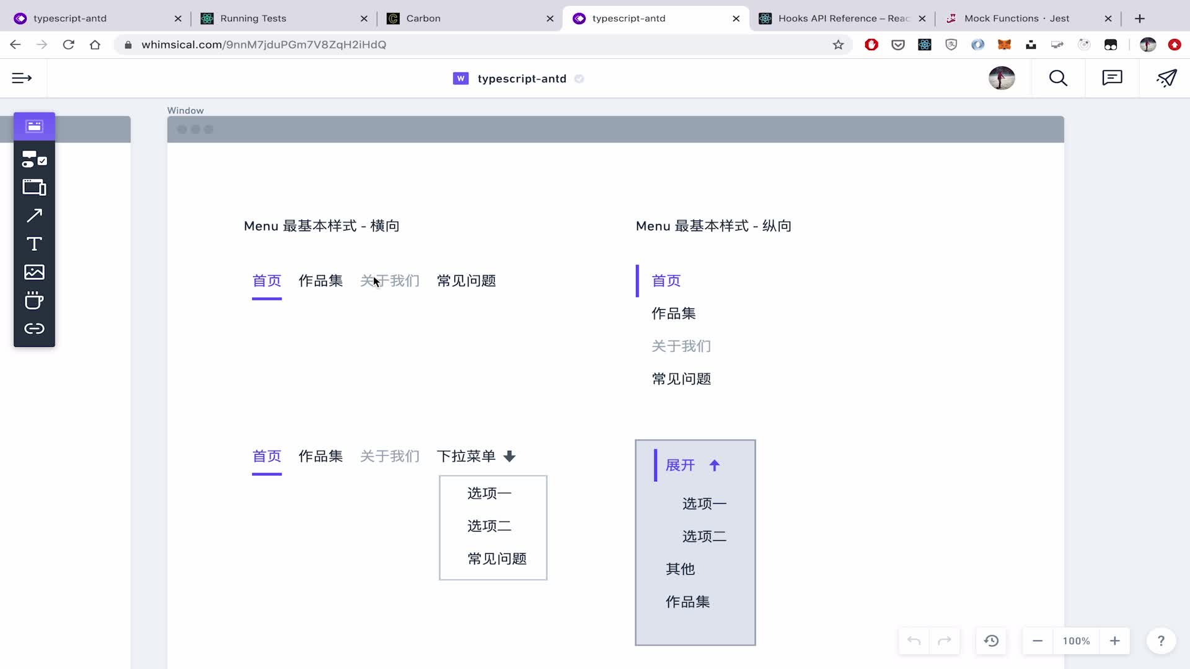The image size is (1190, 669).
Task: Switch to the Carbon browser tab
Action: tap(423, 19)
